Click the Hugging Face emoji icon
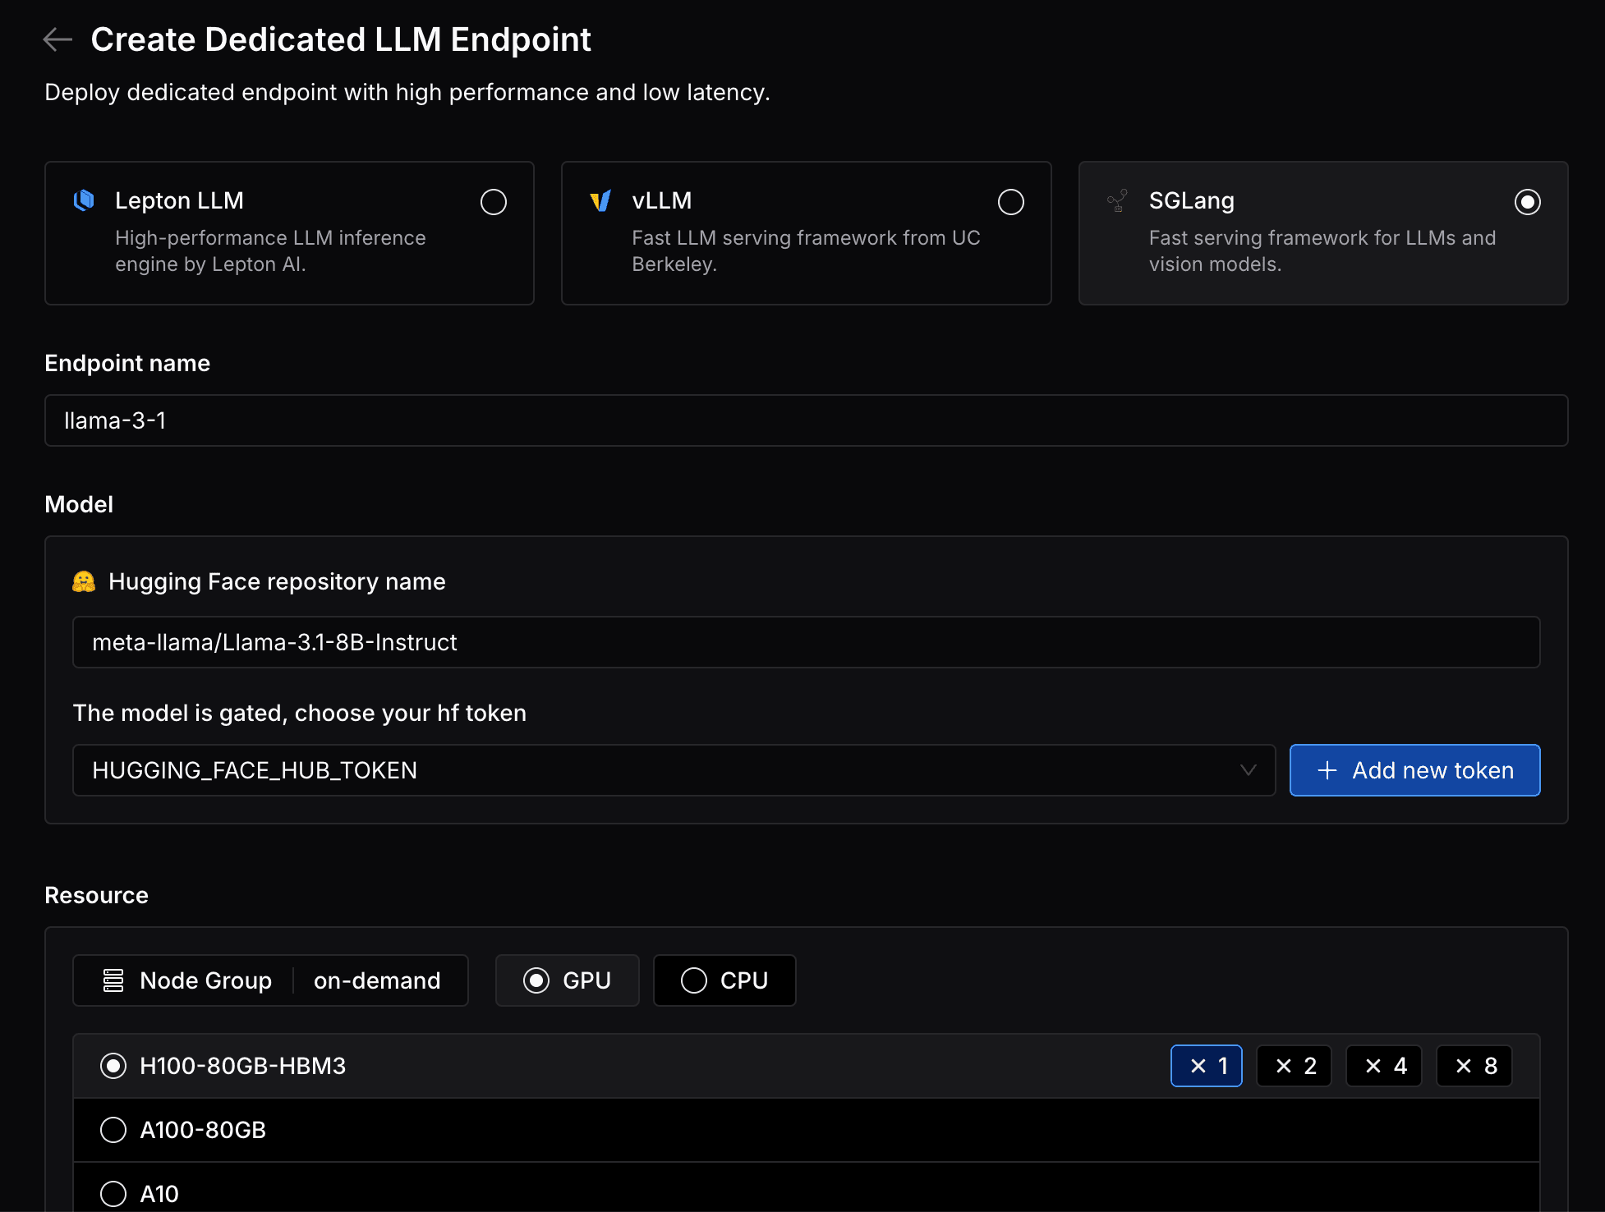This screenshot has height=1212, width=1605. (x=84, y=581)
